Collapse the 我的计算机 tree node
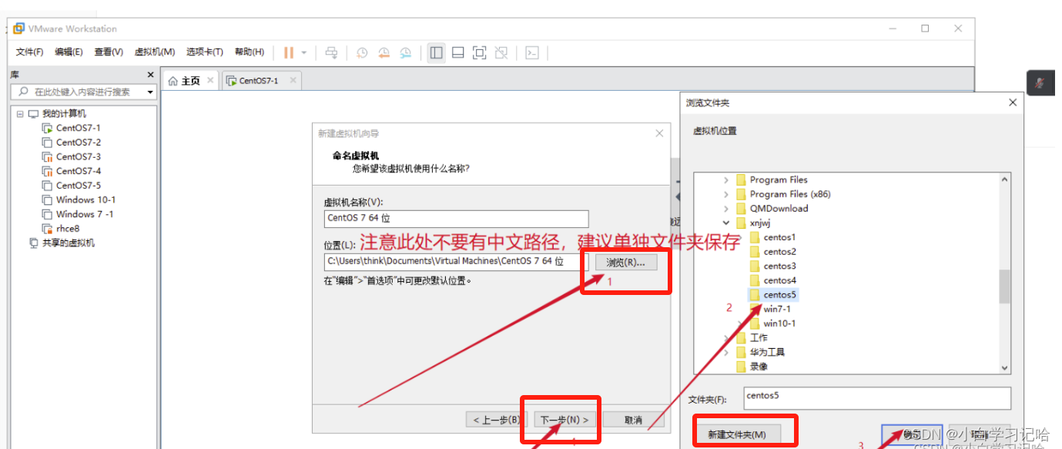 coord(20,114)
